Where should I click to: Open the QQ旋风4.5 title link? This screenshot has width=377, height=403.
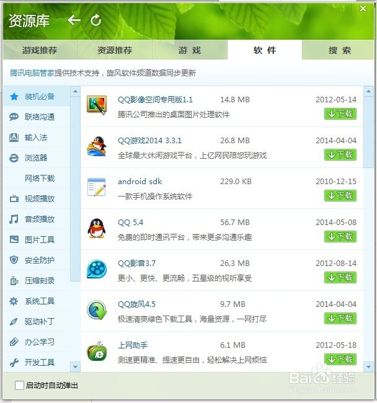[x=136, y=304]
